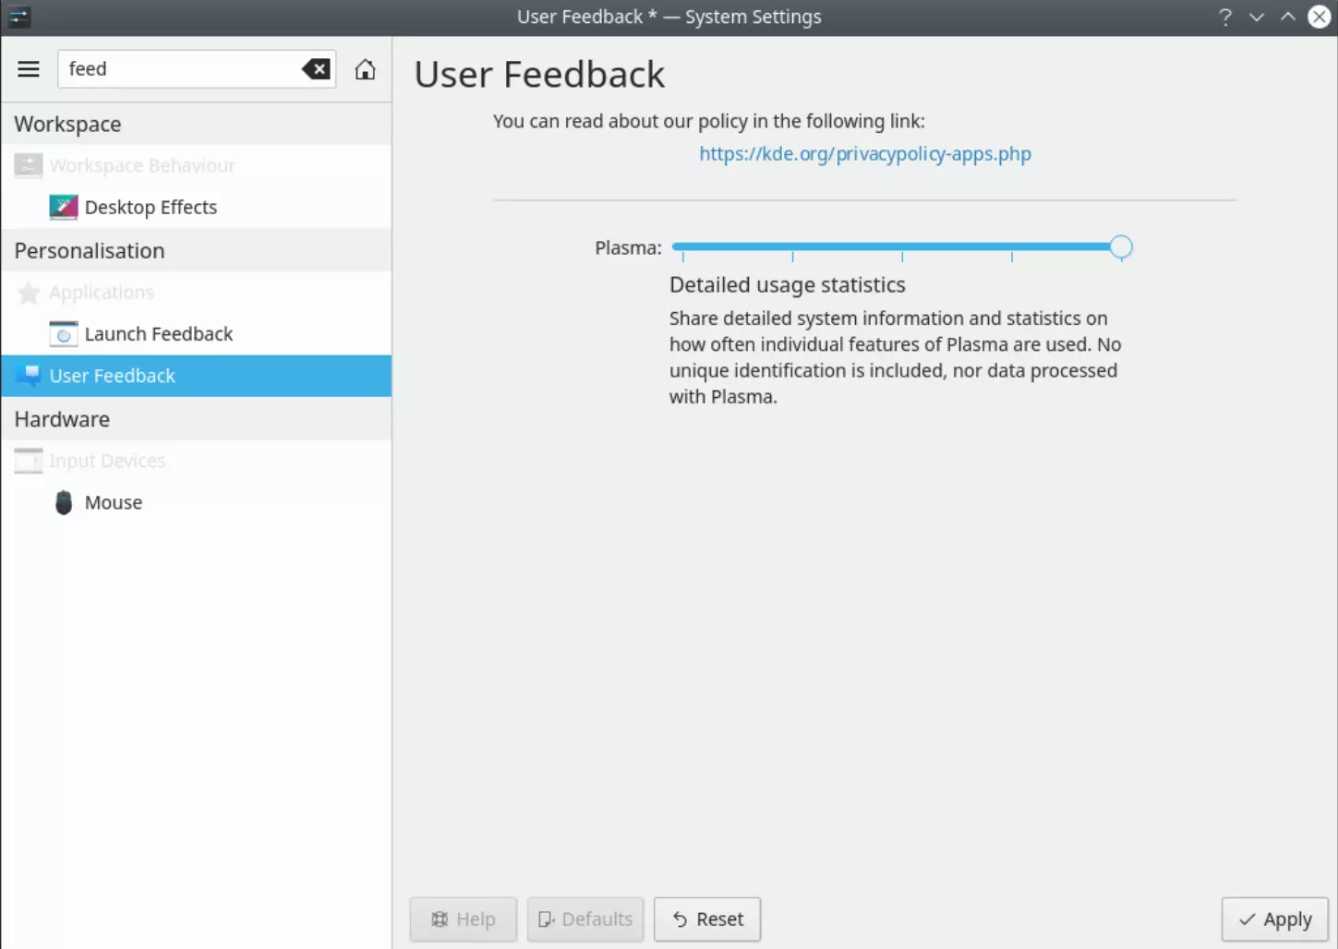This screenshot has width=1338, height=949.
Task: Click the Reset button
Action: tap(707, 919)
